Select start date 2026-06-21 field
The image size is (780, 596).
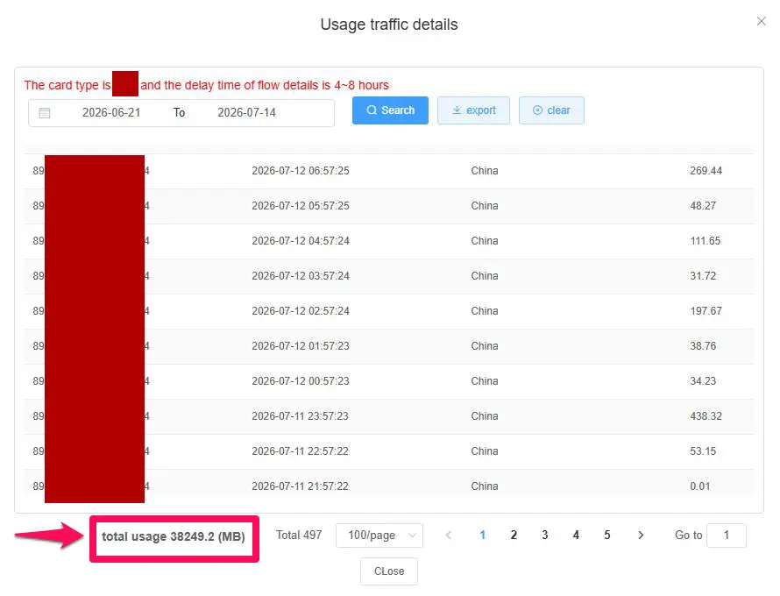click(111, 113)
